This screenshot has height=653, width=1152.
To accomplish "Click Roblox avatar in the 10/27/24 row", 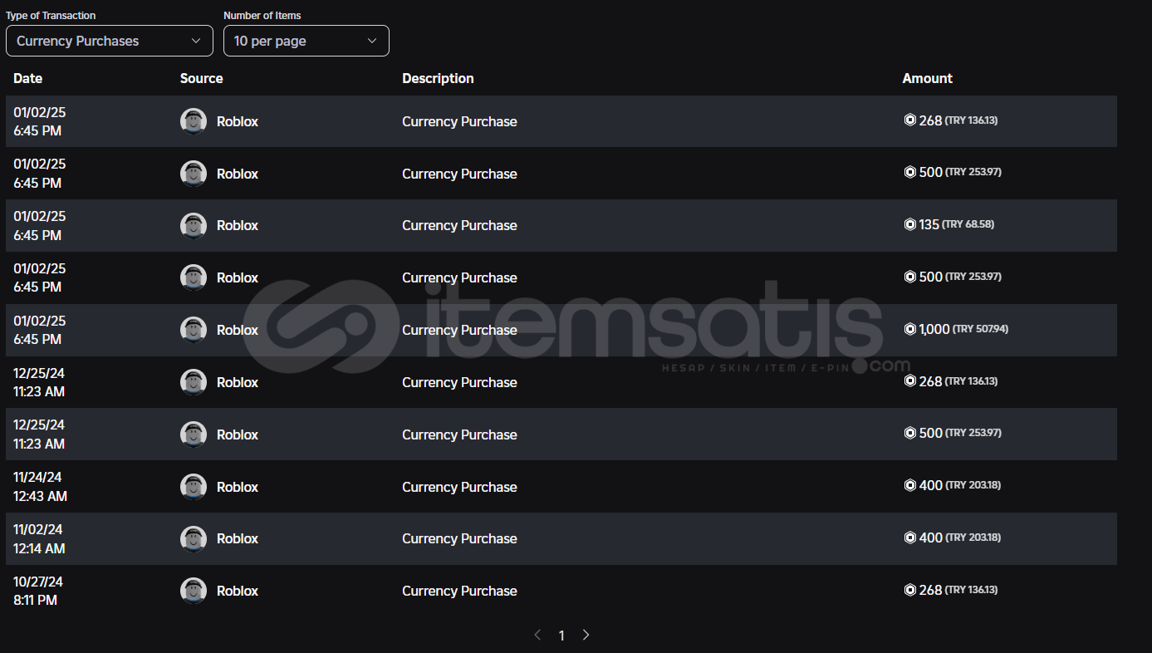I will coord(194,591).
